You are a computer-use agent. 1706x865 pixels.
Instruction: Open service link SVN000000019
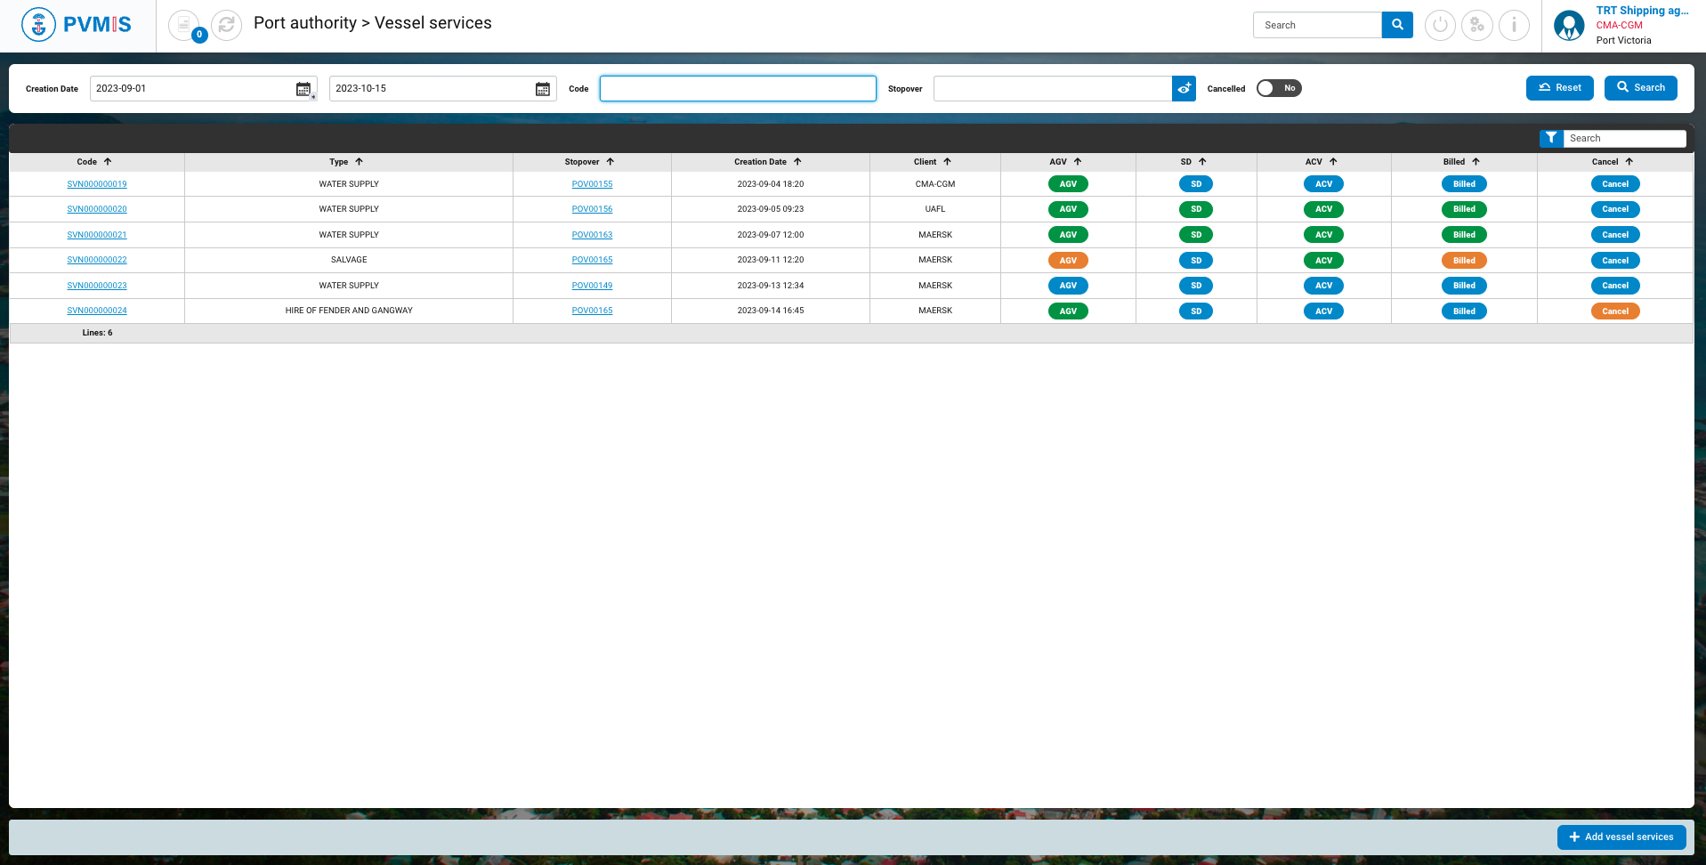(x=97, y=184)
